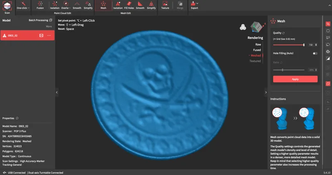This screenshot has height=175, width=332.
Task: Pick Smooth under Point Cloud Edit
Action: click(x=77, y=6)
